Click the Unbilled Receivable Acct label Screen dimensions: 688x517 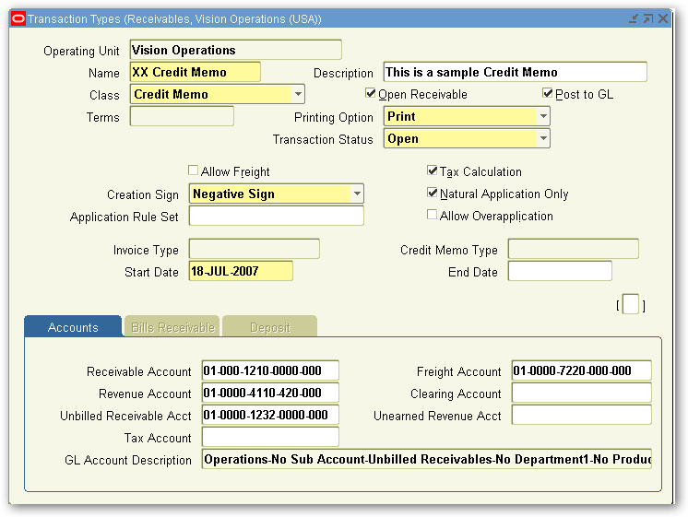pos(125,417)
